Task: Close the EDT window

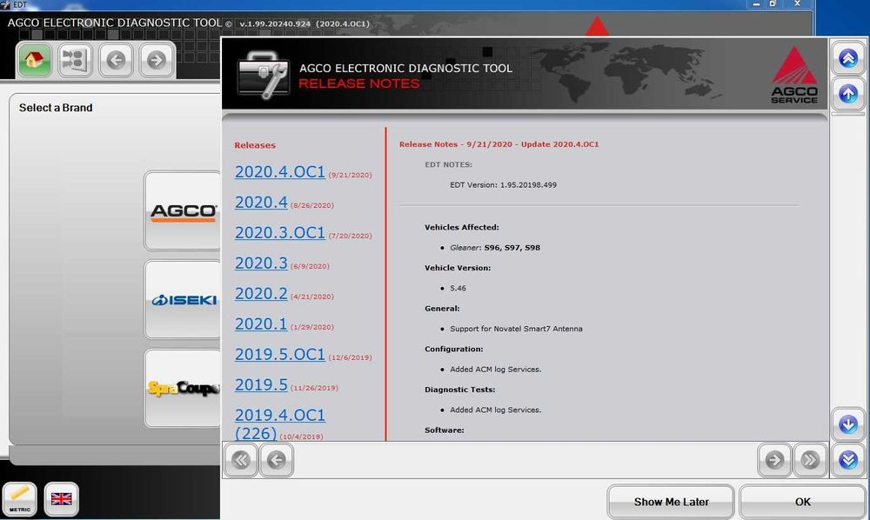Action: (797, 3)
